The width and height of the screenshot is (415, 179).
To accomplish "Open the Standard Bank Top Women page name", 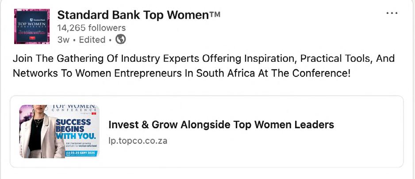I will [x=133, y=15].
